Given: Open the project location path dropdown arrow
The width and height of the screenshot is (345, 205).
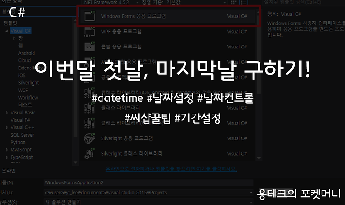Looking at the screenshot, I should point(251,193).
